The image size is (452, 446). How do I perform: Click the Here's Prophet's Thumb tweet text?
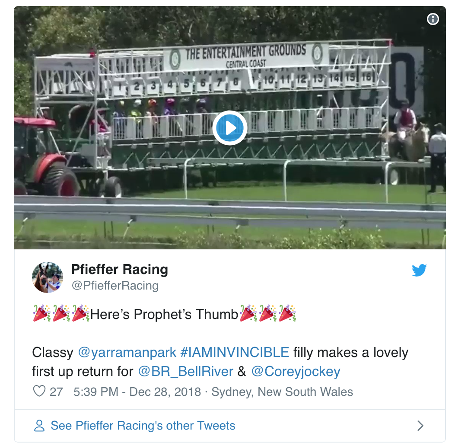tap(164, 314)
